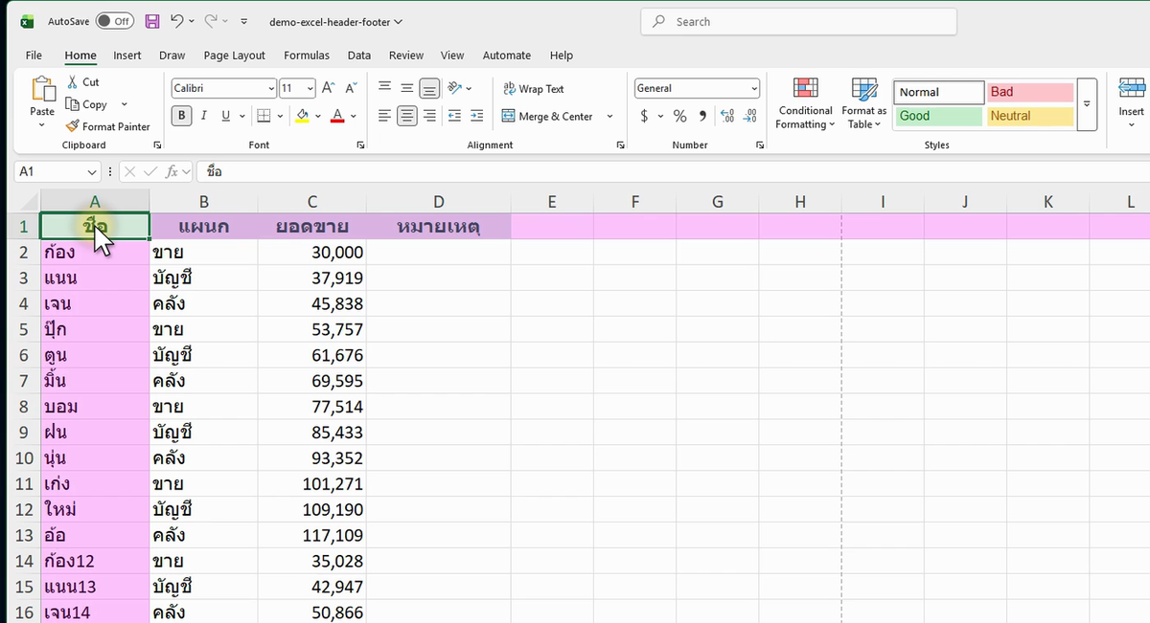Click the Increase Decimal icon
1150x623 pixels.
(727, 116)
